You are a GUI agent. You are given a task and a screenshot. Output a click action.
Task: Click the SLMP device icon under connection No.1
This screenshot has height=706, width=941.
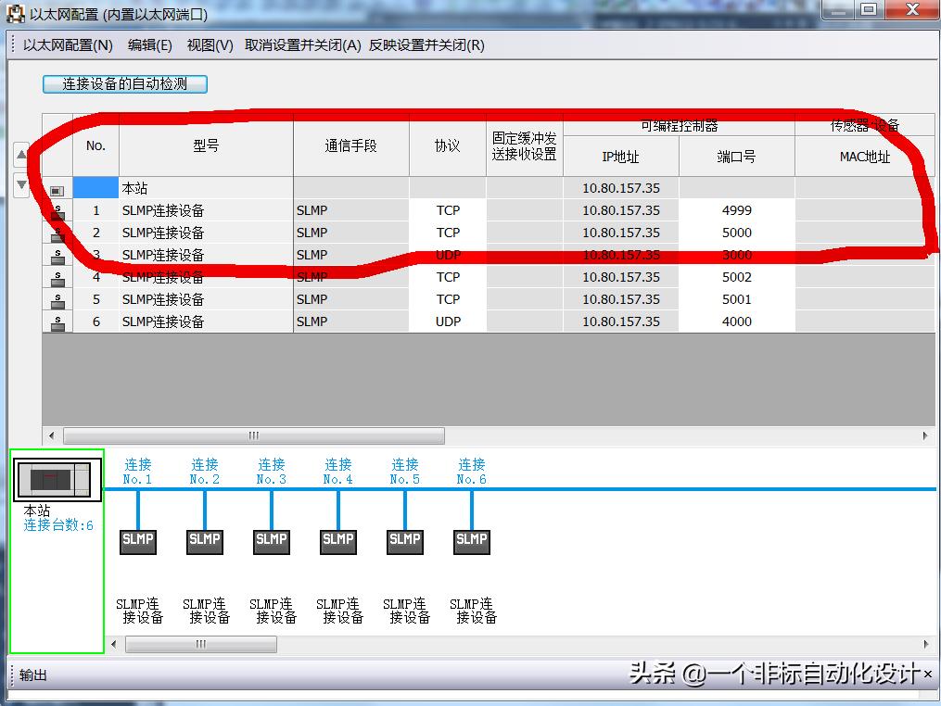[x=137, y=540]
